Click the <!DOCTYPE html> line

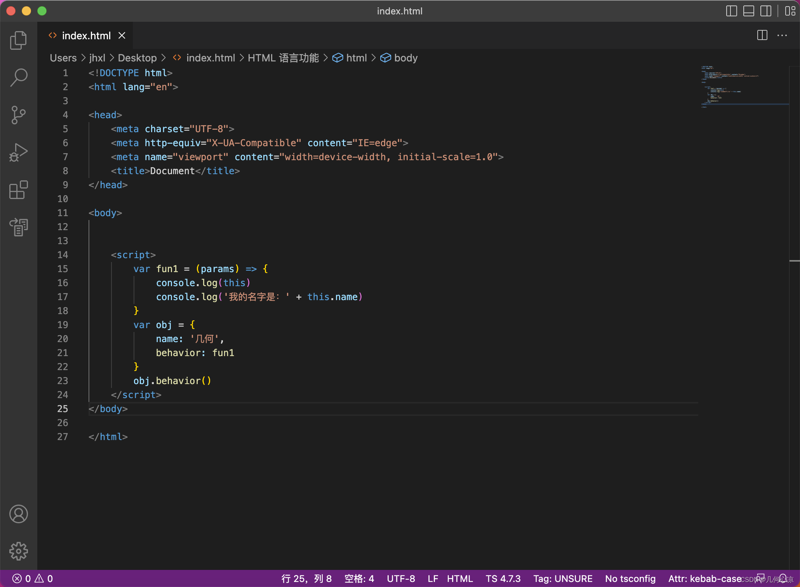click(130, 73)
